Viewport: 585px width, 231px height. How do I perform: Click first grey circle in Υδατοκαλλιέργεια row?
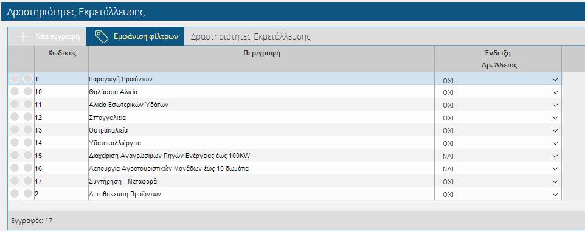click(x=15, y=142)
